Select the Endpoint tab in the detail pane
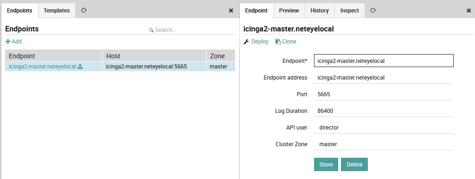Screen dimensions: 475x179 [x=256, y=11]
